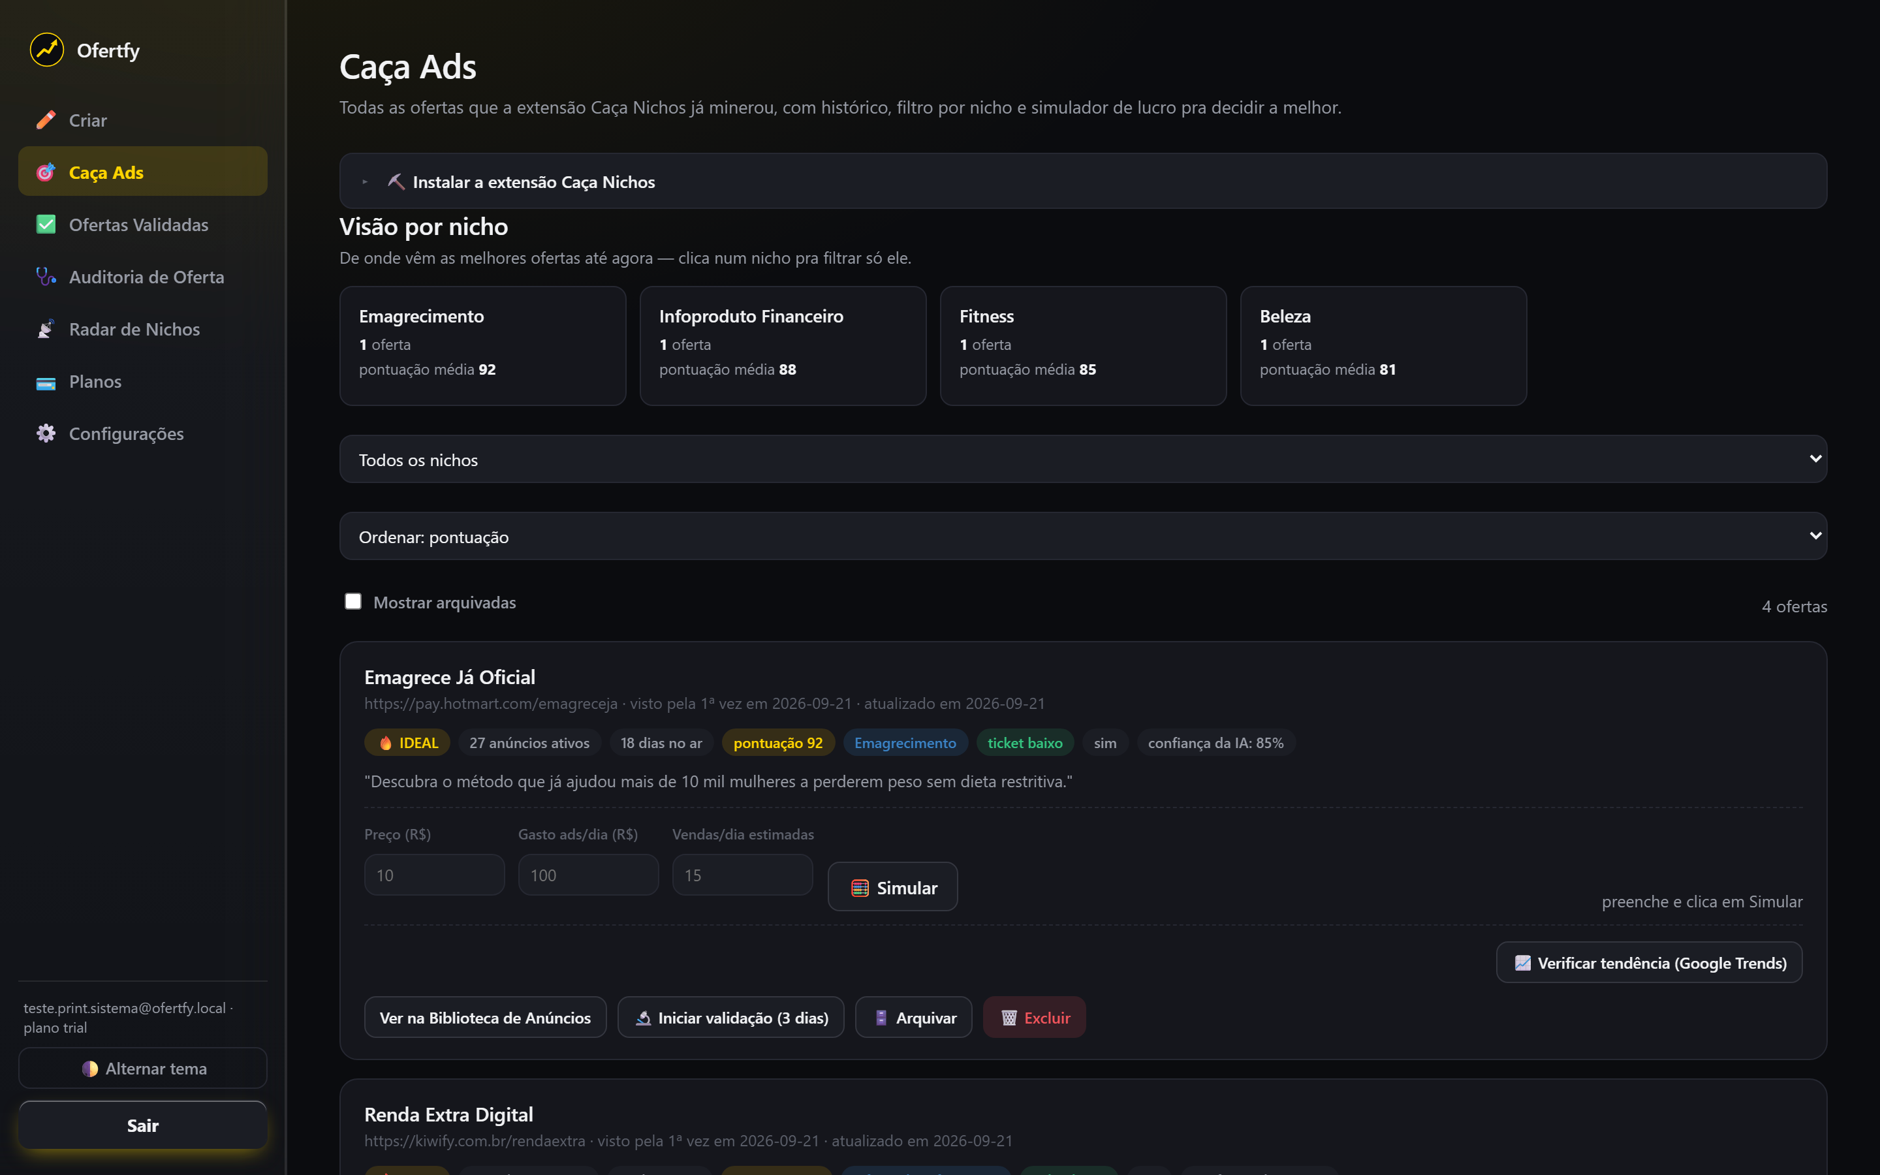Click the 27 anúncios ativos badge
Screen dimensions: 1880x1175
(529, 742)
